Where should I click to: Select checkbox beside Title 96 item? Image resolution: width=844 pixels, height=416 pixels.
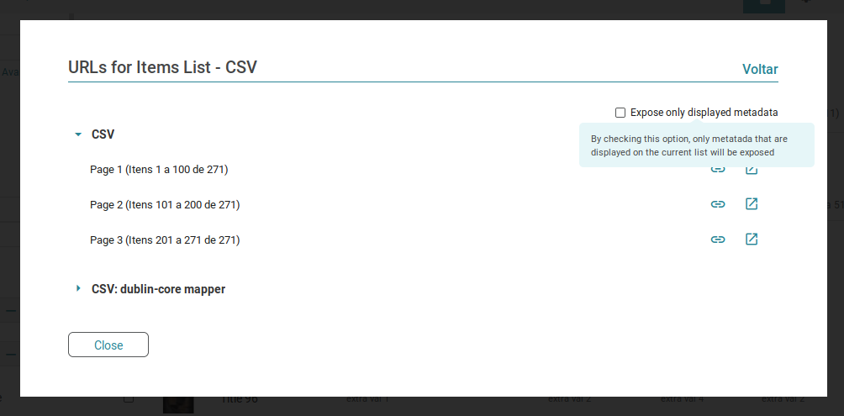128,399
